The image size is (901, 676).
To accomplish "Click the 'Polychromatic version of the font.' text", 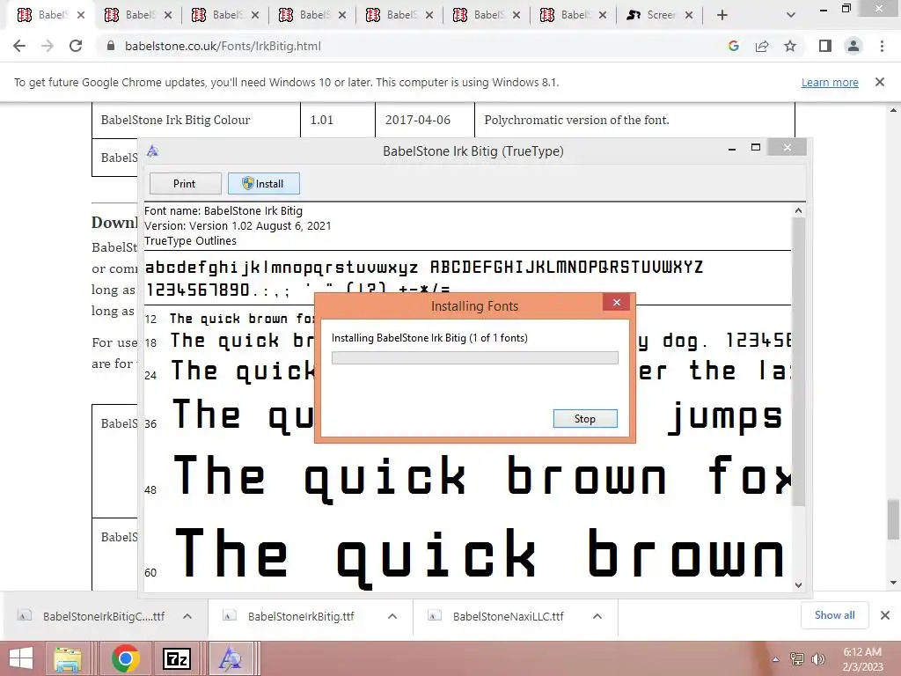I will [x=577, y=120].
